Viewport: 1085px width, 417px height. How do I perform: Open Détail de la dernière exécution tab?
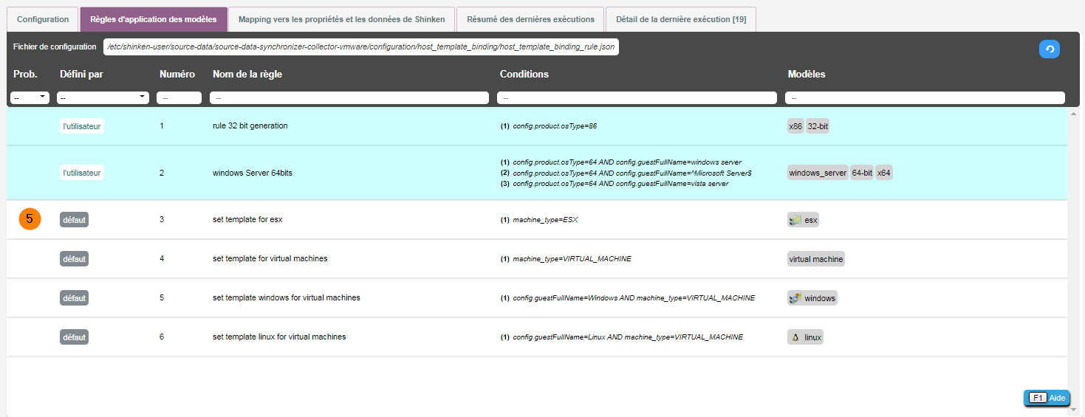[680, 19]
